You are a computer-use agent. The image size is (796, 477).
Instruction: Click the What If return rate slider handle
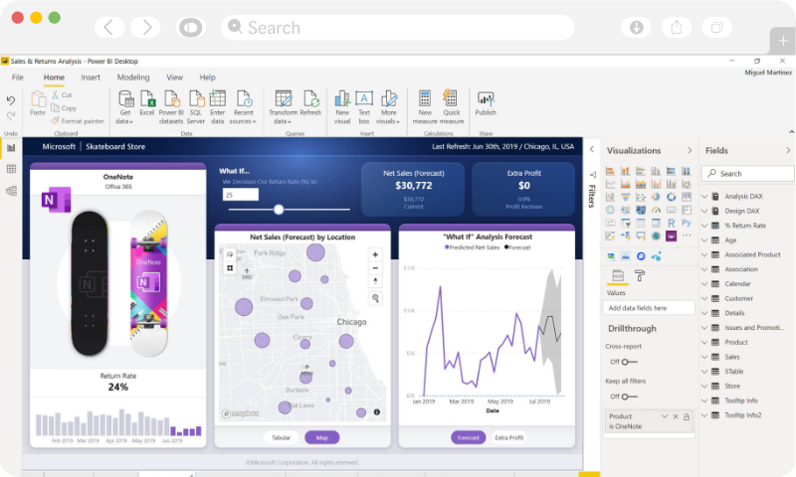279,209
